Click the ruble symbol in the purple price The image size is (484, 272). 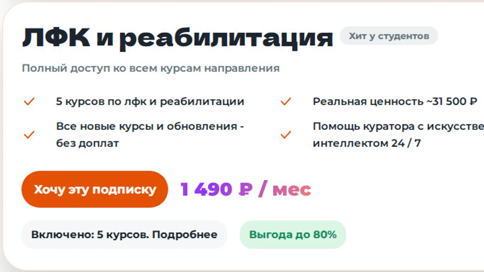tap(245, 189)
